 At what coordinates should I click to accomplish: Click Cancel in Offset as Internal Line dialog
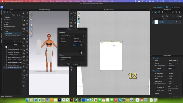(x=75, y=64)
